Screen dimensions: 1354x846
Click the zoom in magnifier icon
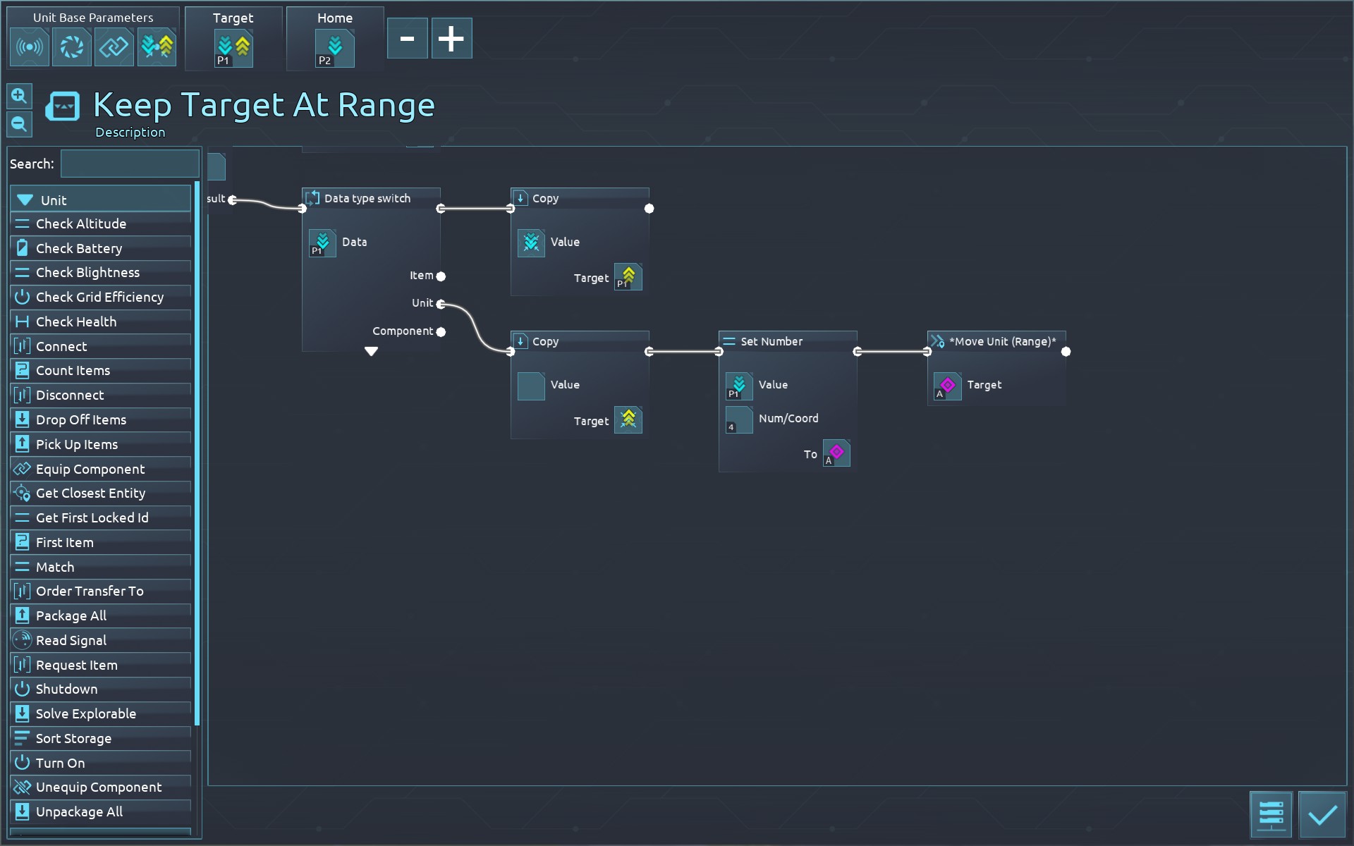pyautogui.click(x=19, y=95)
